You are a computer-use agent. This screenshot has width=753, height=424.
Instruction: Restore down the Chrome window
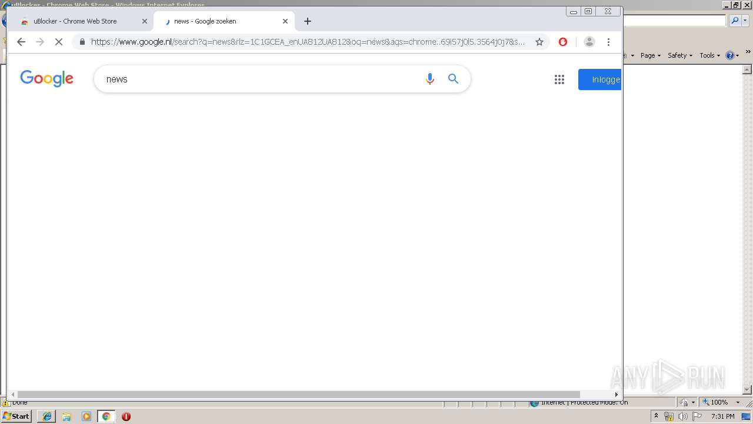[x=588, y=11]
